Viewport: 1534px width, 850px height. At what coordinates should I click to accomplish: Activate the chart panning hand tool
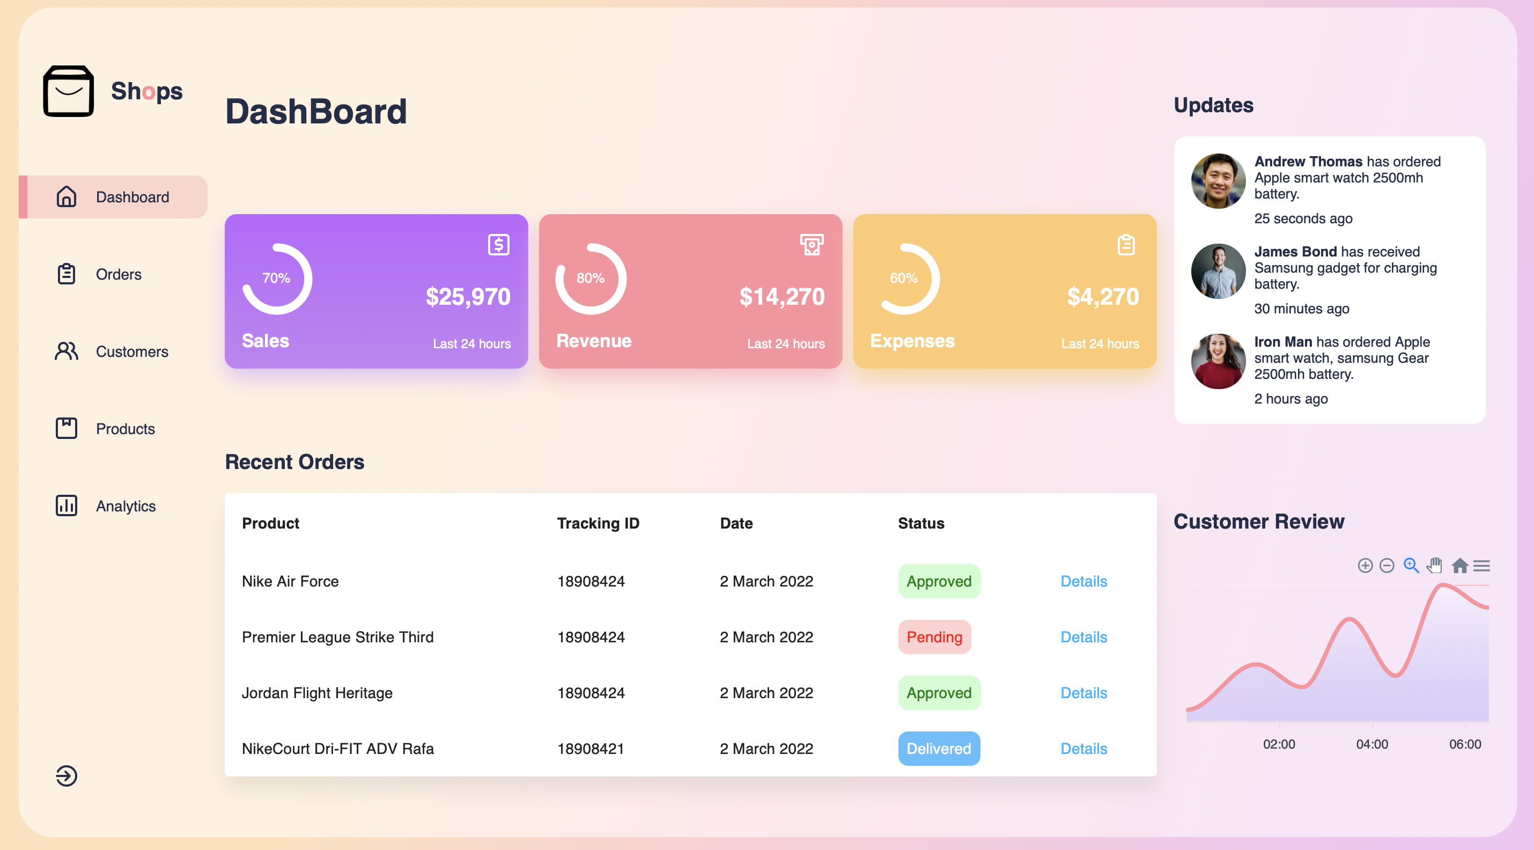[x=1435, y=565]
